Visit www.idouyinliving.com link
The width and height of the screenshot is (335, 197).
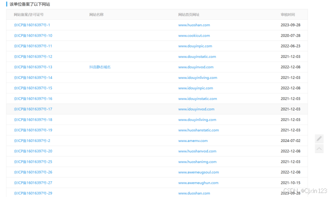(x=198, y=78)
